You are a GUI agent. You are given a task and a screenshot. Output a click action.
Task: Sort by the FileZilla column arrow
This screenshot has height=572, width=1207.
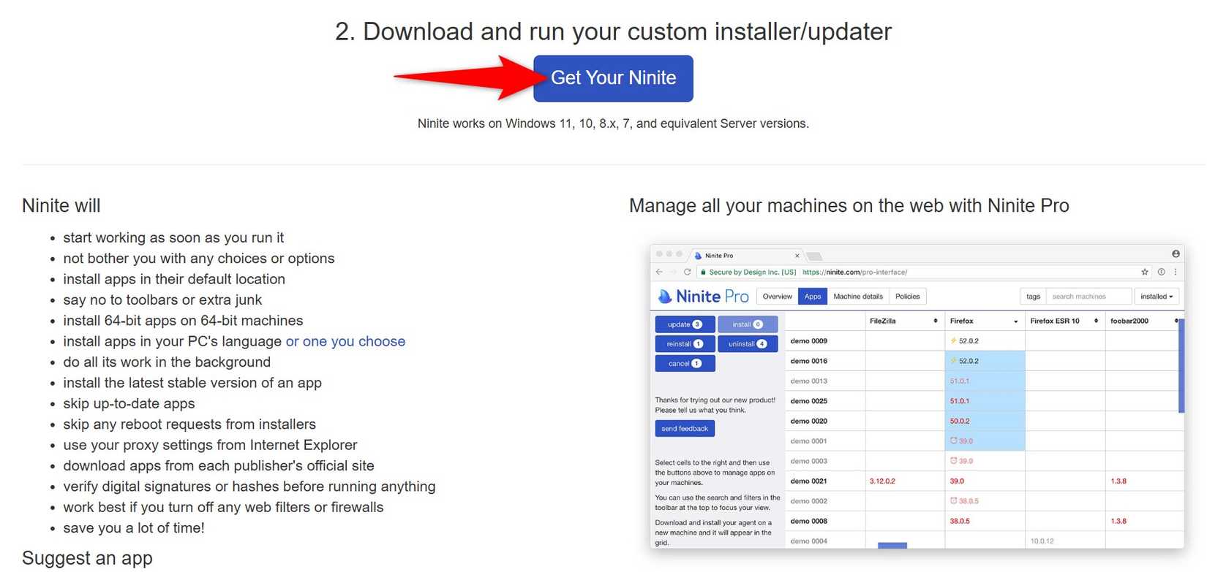pyautogui.click(x=936, y=321)
